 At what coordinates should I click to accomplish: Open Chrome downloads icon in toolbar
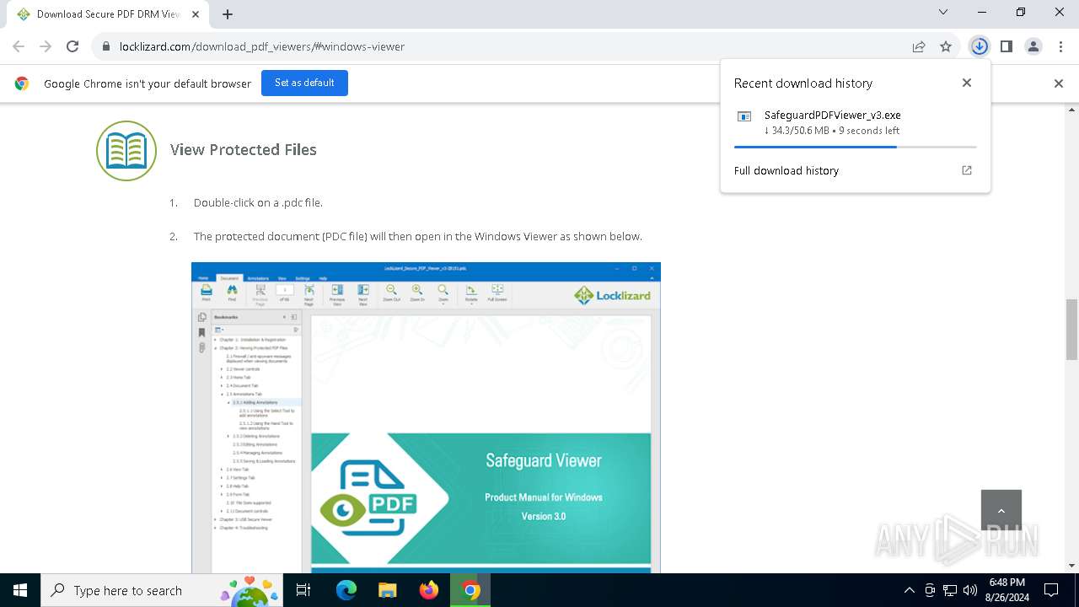[x=979, y=46]
